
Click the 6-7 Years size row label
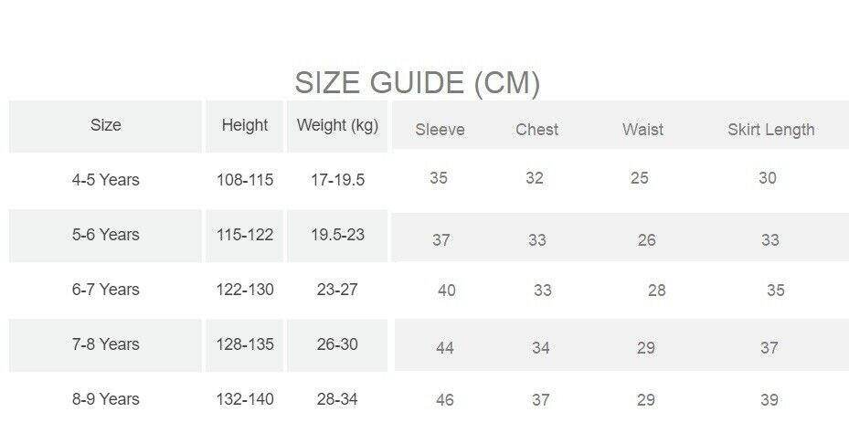[x=106, y=290]
